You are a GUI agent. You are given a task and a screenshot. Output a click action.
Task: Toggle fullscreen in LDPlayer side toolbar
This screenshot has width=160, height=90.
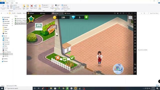(x=135, y=28)
